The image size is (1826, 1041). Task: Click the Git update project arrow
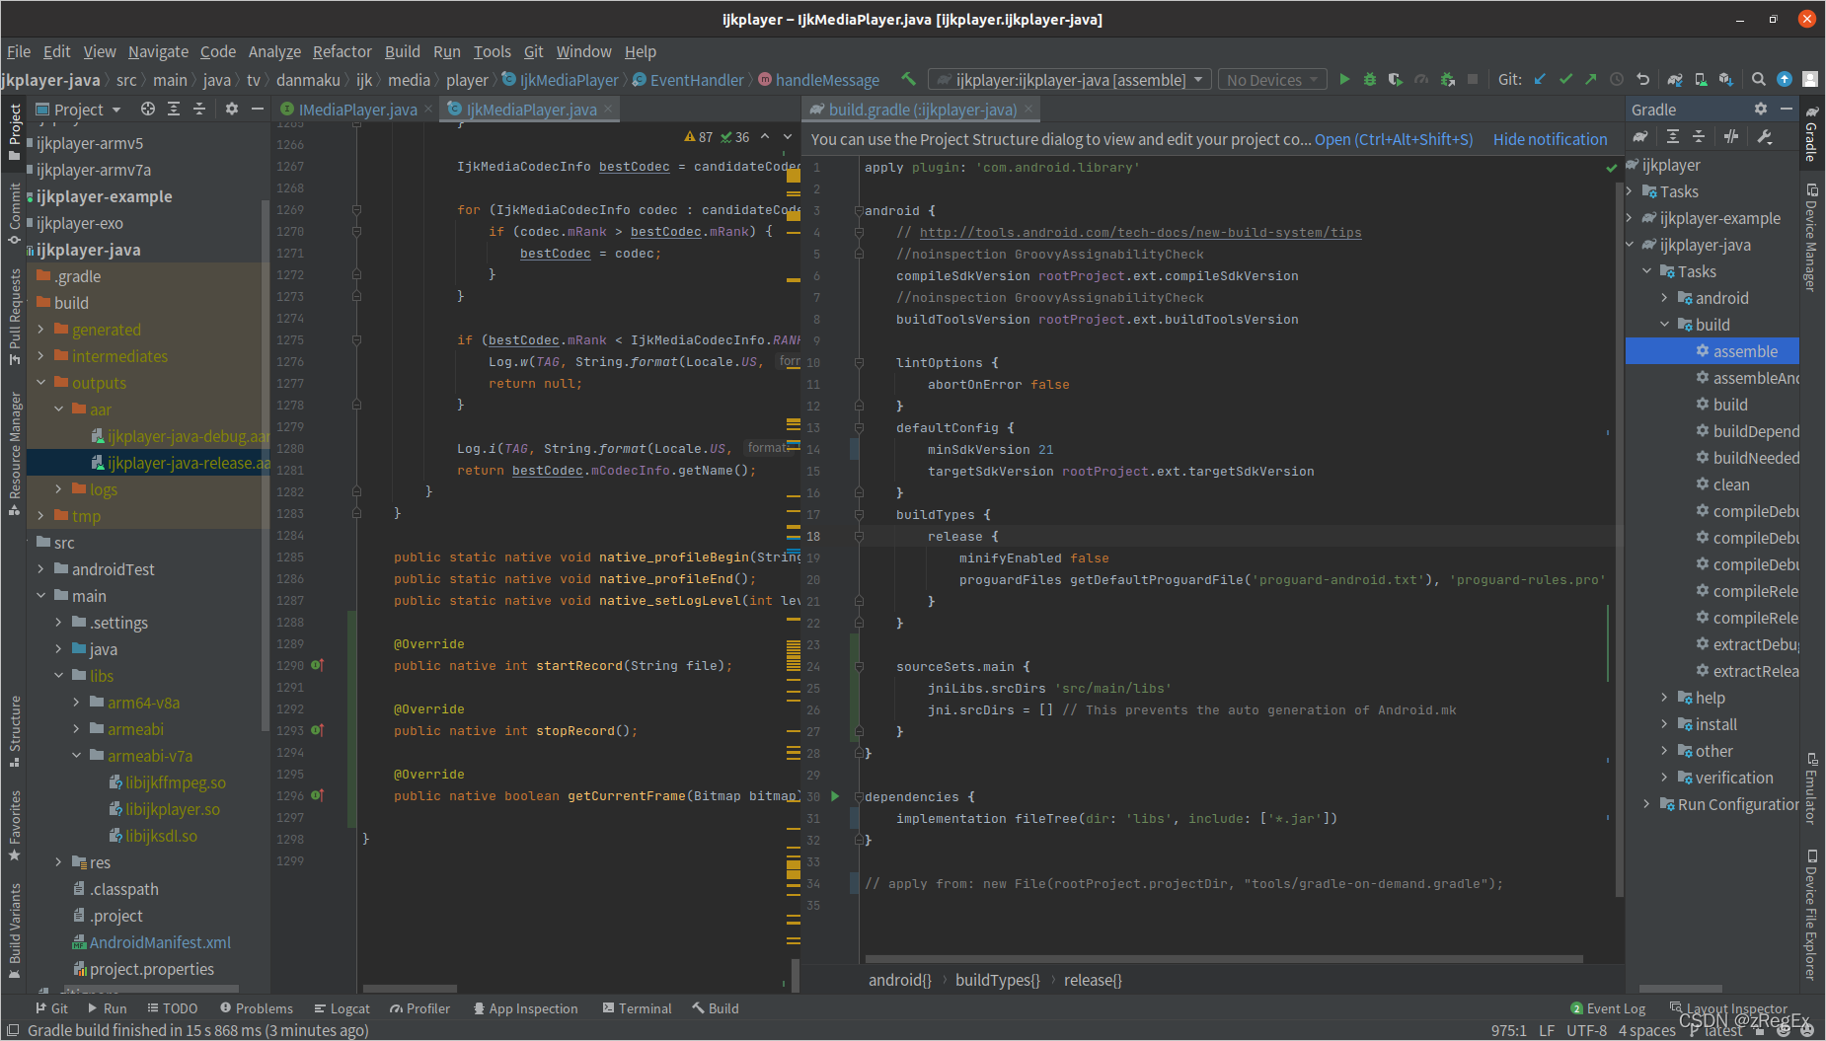[x=1540, y=79]
